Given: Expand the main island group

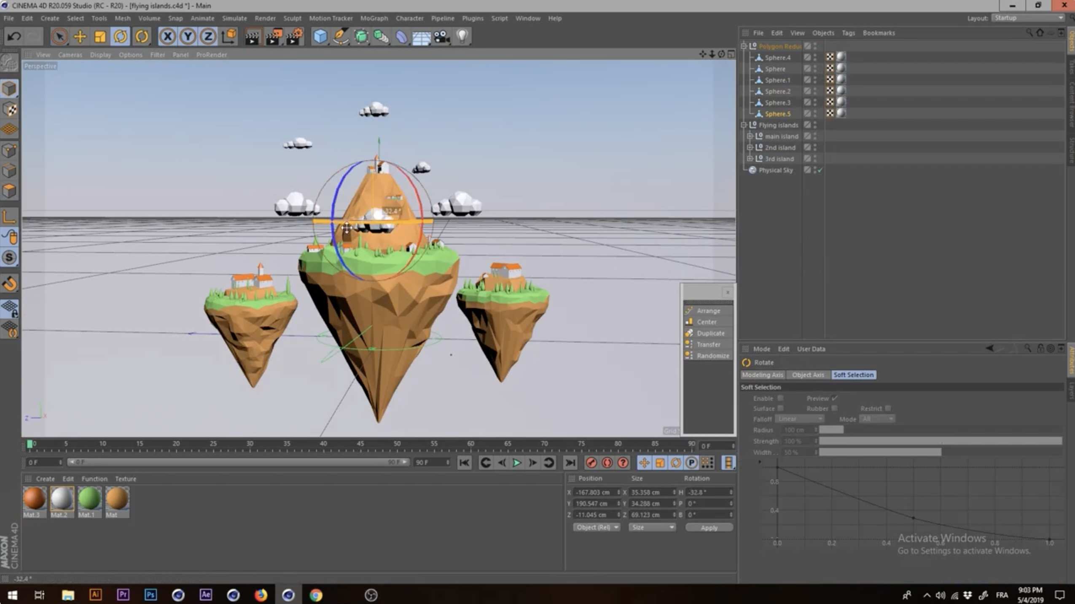Looking at the screenshot, I should pos(750,136).
